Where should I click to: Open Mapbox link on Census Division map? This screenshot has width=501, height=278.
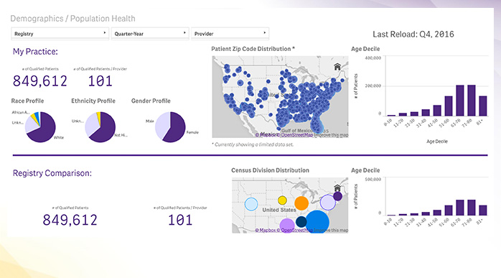click(267, 230)
